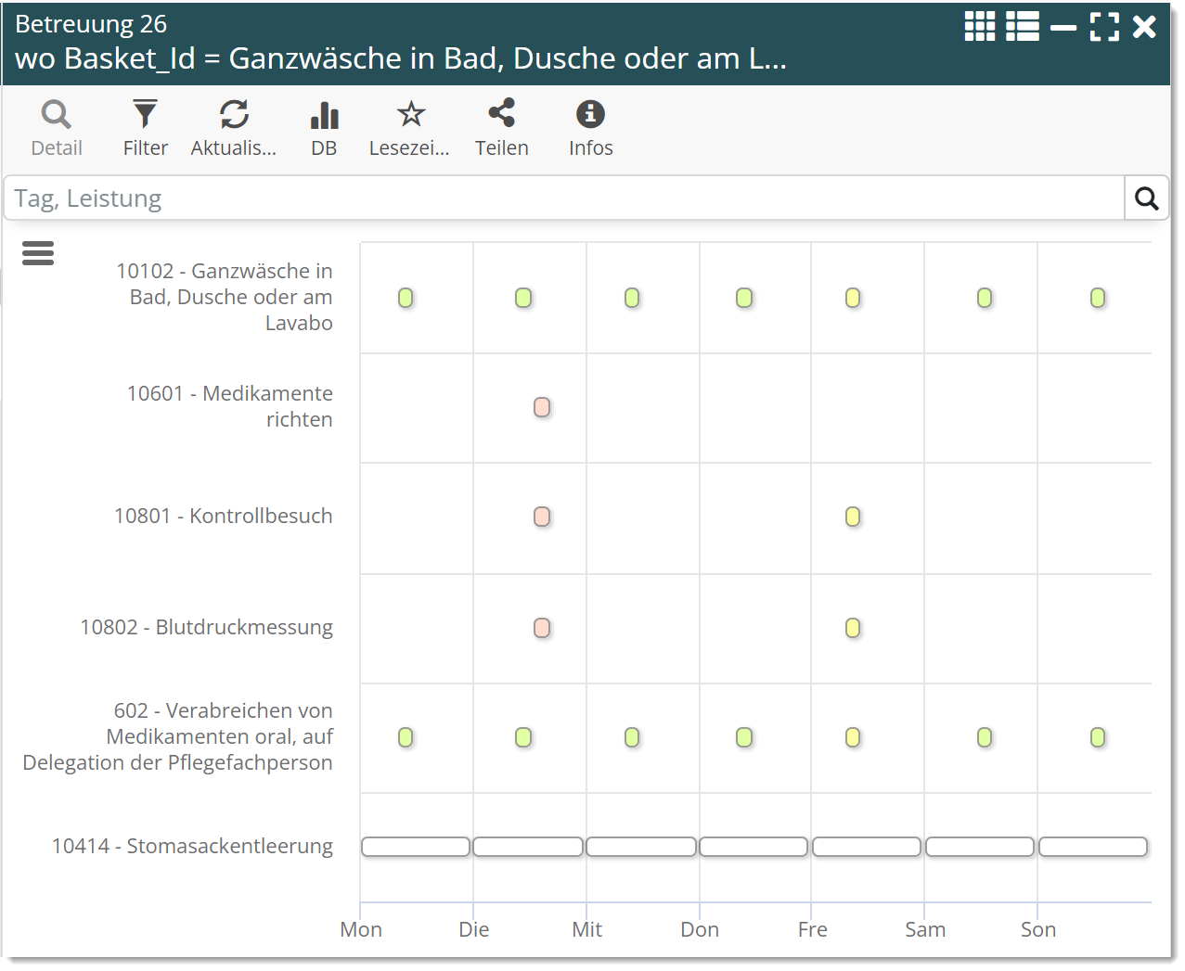Select the green Ganzwäsche marker on Monday
The image size is (1185, 971).
[406, 298]
